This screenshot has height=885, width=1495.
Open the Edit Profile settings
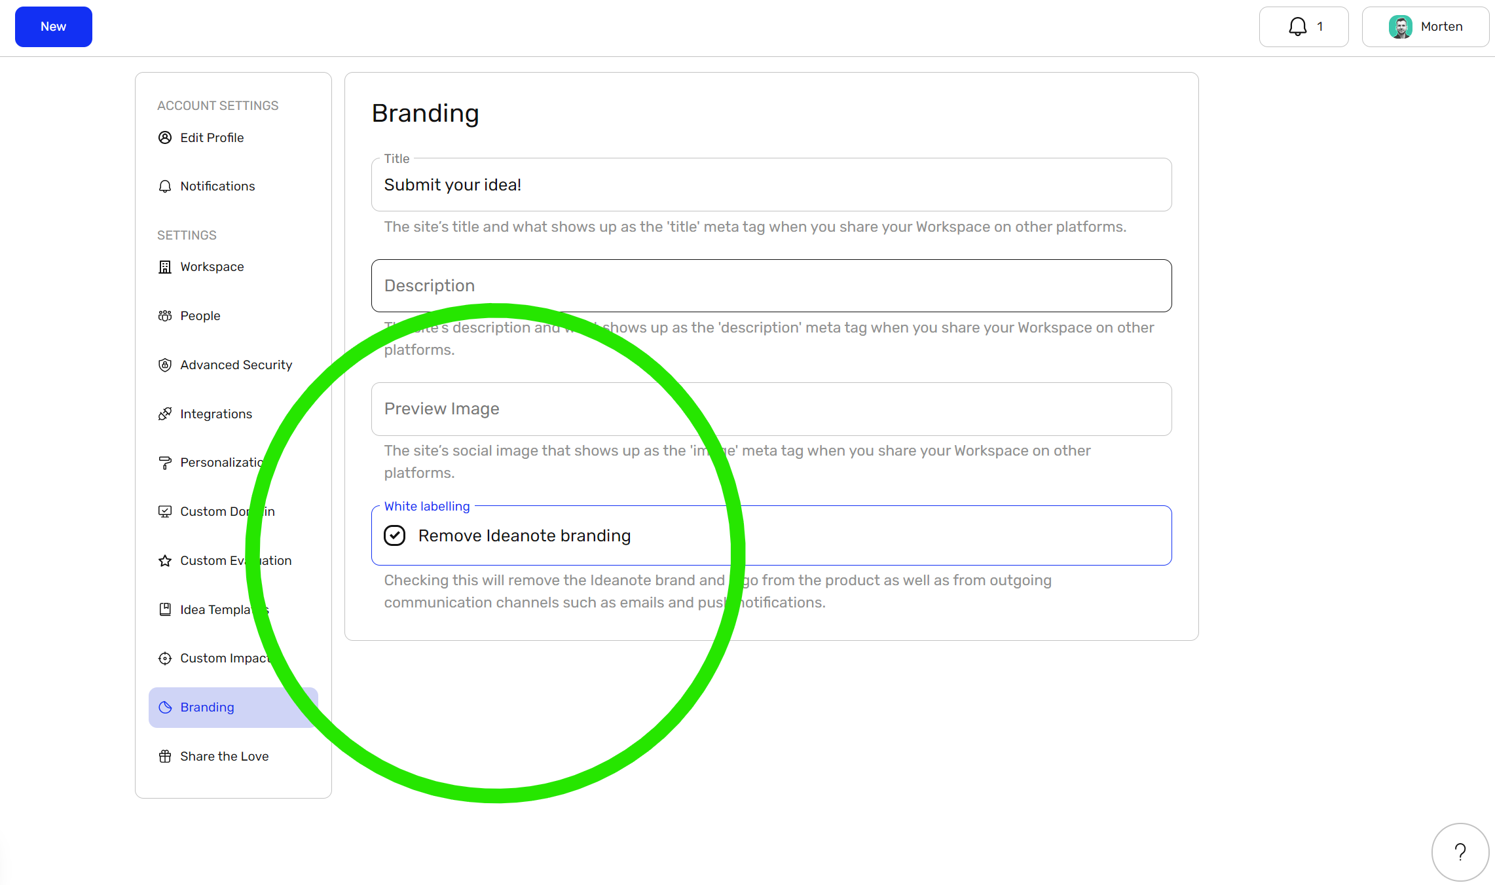(x=233, y=137)
